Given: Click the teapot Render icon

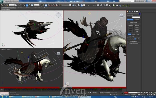Looking at the screenshot, I should [x=110, y=5].
